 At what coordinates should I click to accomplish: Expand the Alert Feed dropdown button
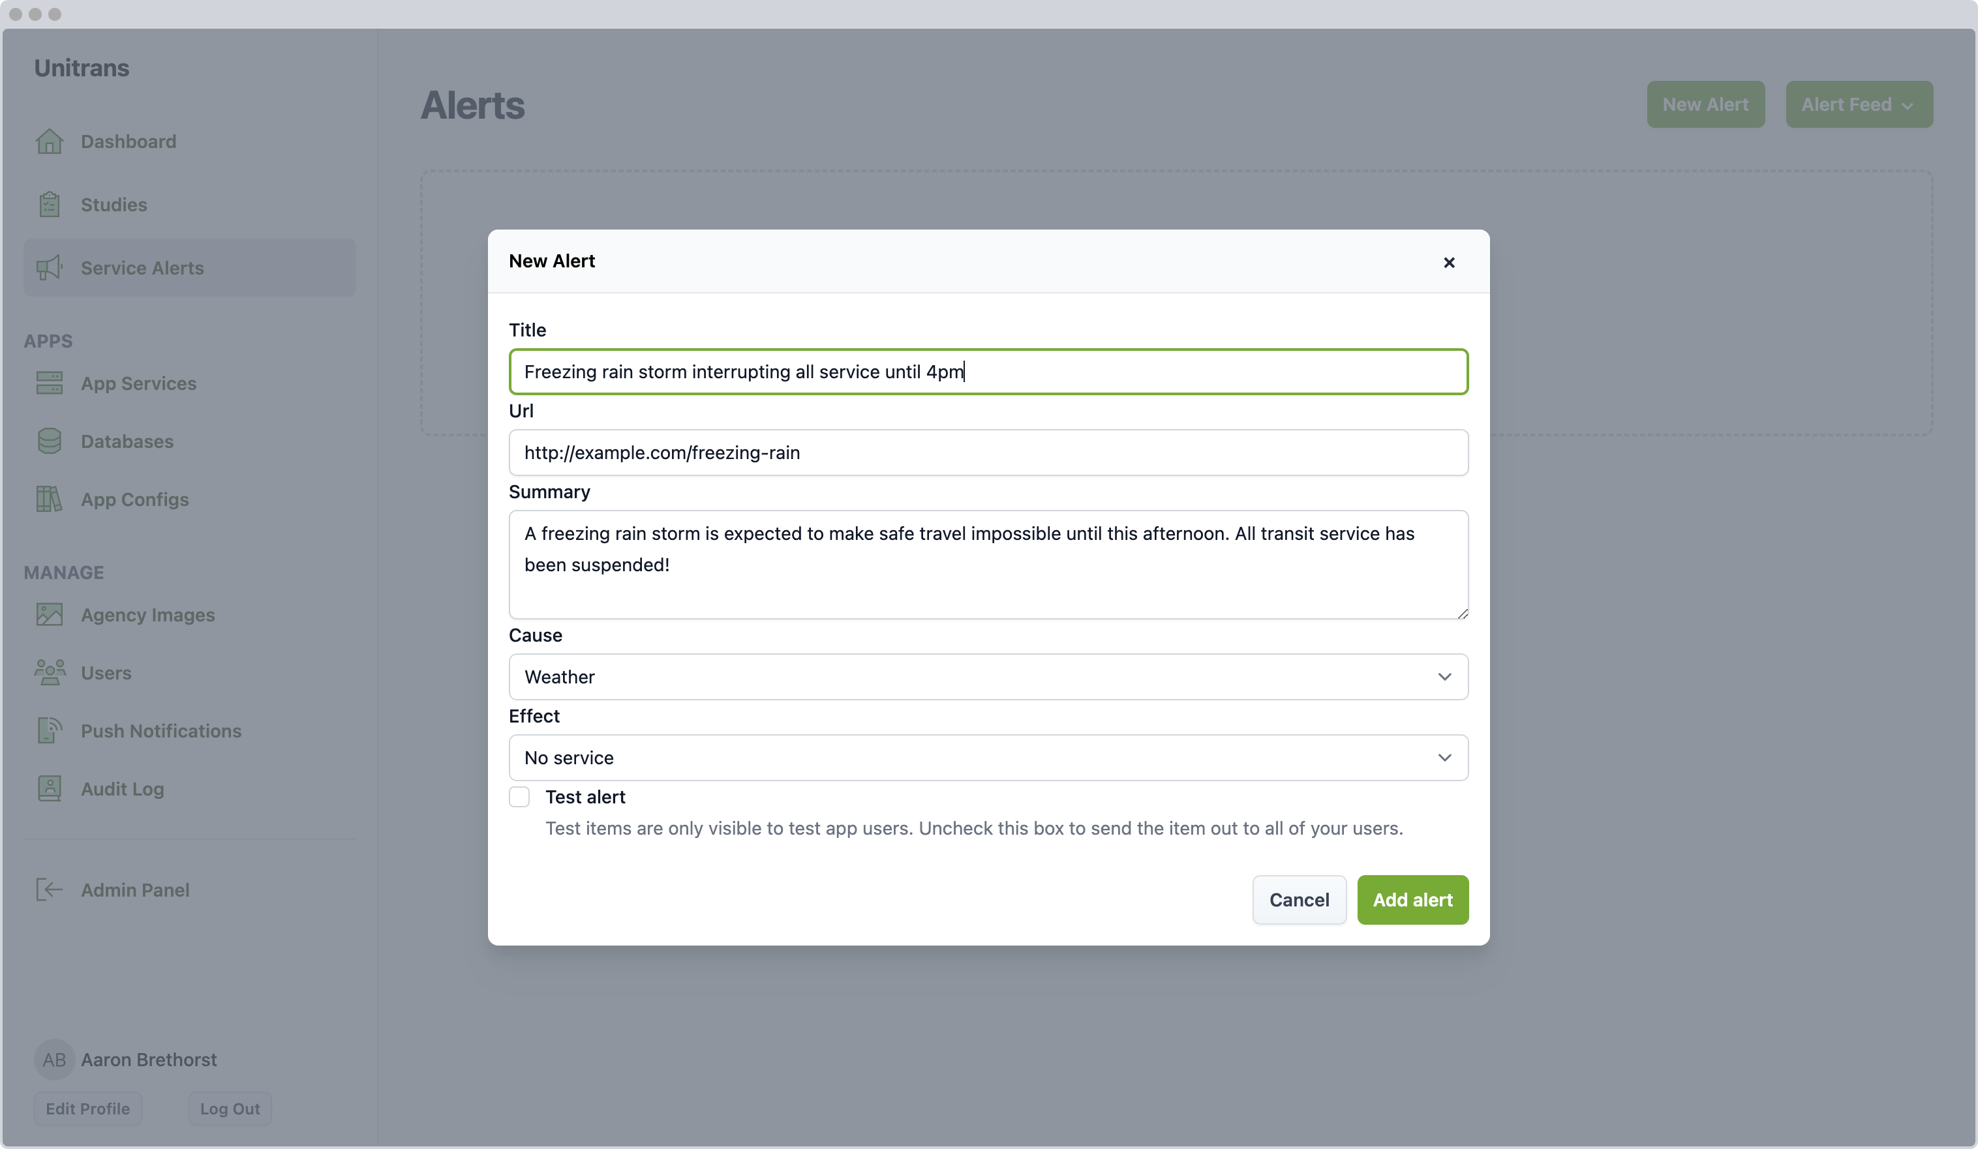click(x=1859, y=104)
